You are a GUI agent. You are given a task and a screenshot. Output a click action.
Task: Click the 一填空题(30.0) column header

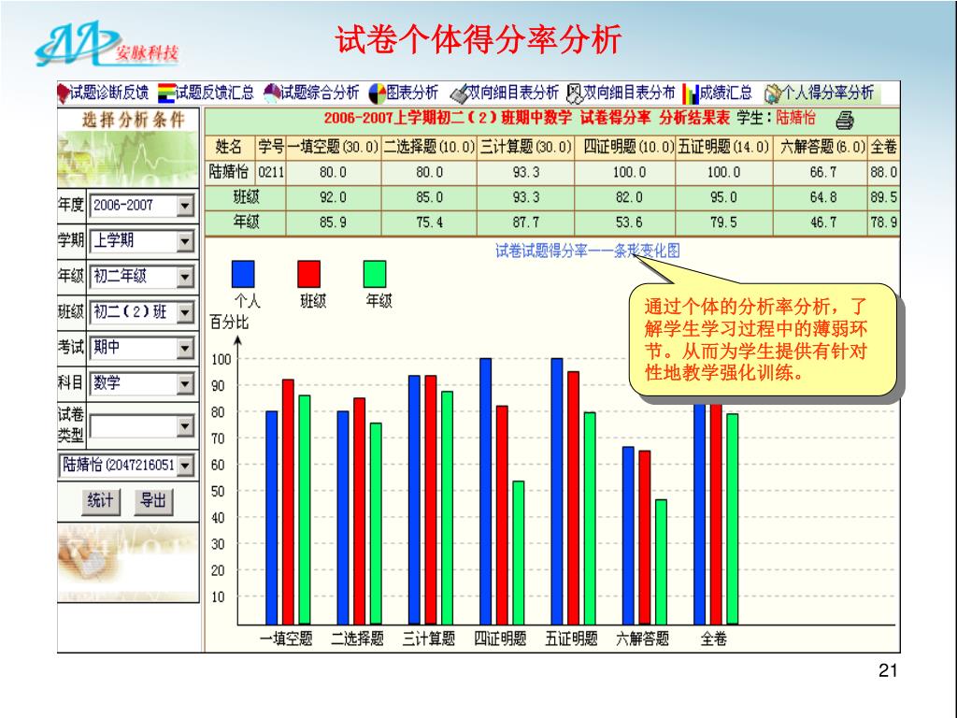point(334,147)
